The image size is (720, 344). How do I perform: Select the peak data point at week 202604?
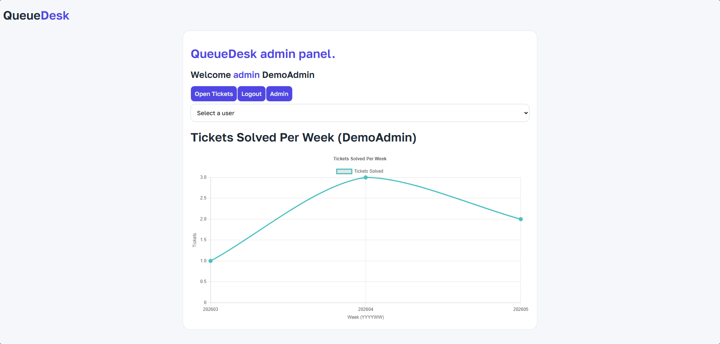click(366, 177)
